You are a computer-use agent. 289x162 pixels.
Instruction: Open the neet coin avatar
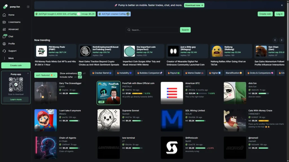coord(85,51)
